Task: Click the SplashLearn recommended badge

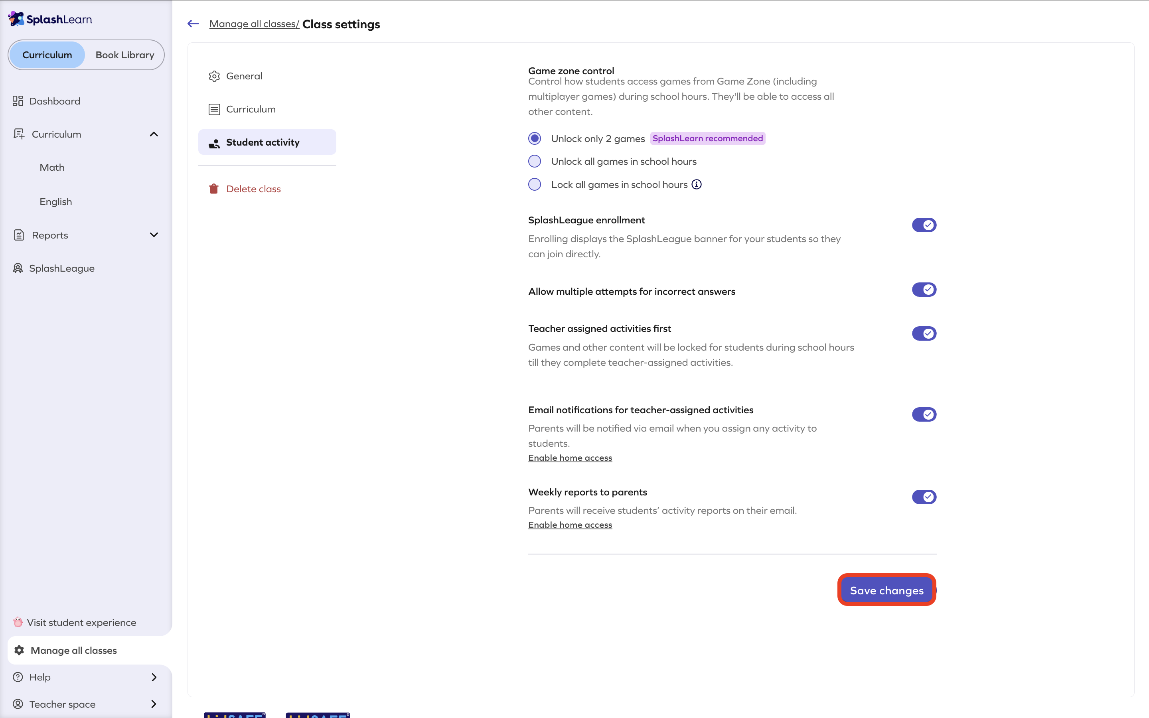Action: pyautogui.click(x=707, y=138)
